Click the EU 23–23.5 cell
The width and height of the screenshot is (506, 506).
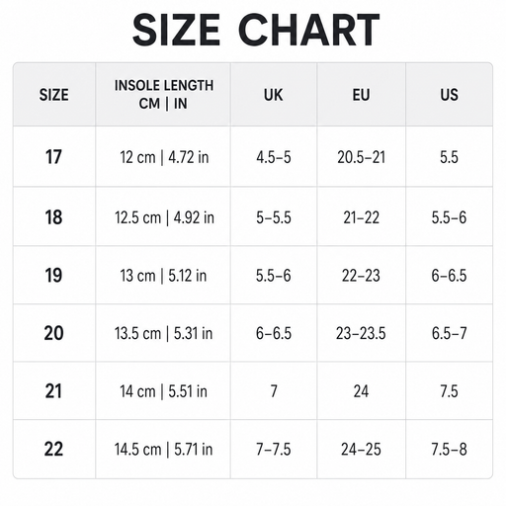361,333
